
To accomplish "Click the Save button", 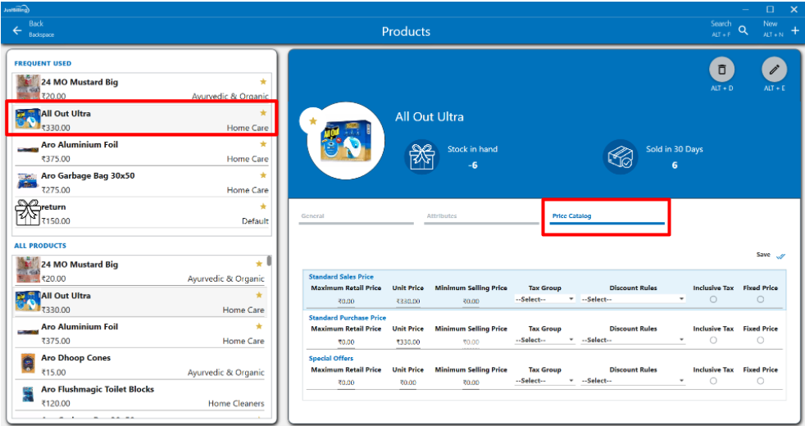I will (770, 256).
